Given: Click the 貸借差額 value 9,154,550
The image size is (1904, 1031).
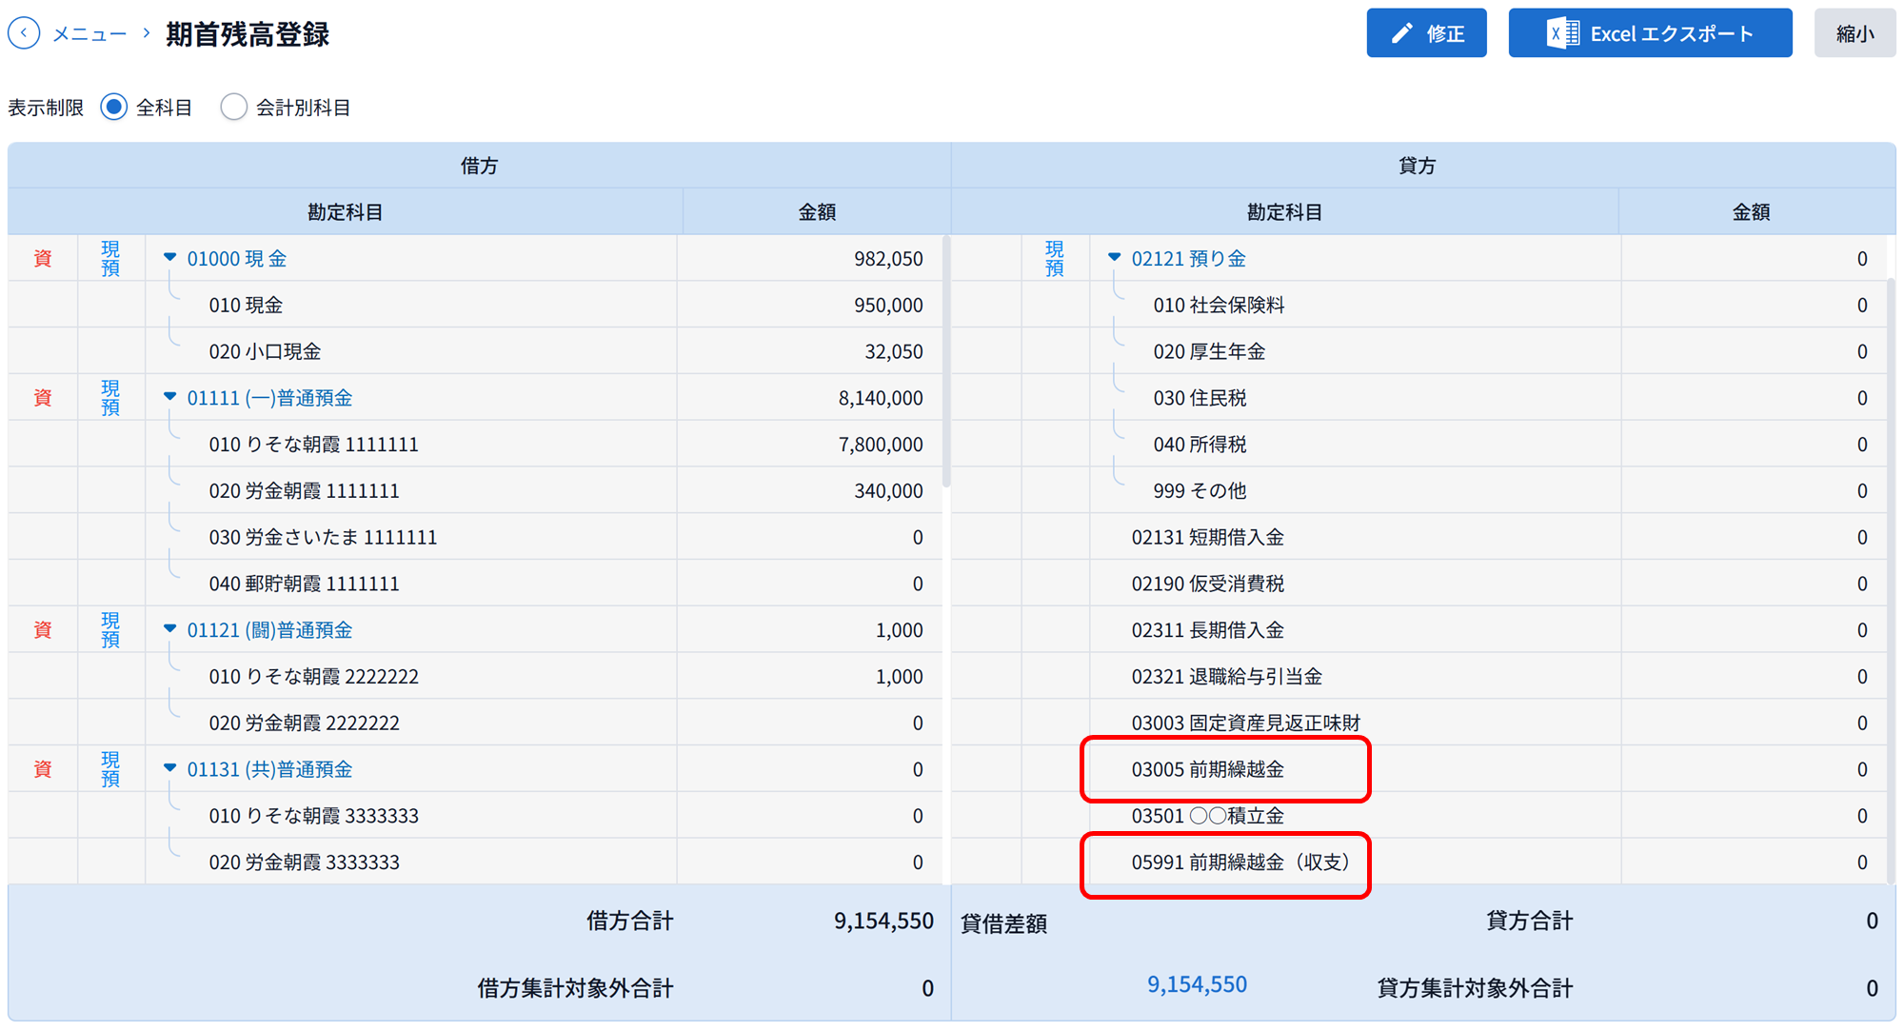Looking at the screenshot, I should [x=1197, y=984].
